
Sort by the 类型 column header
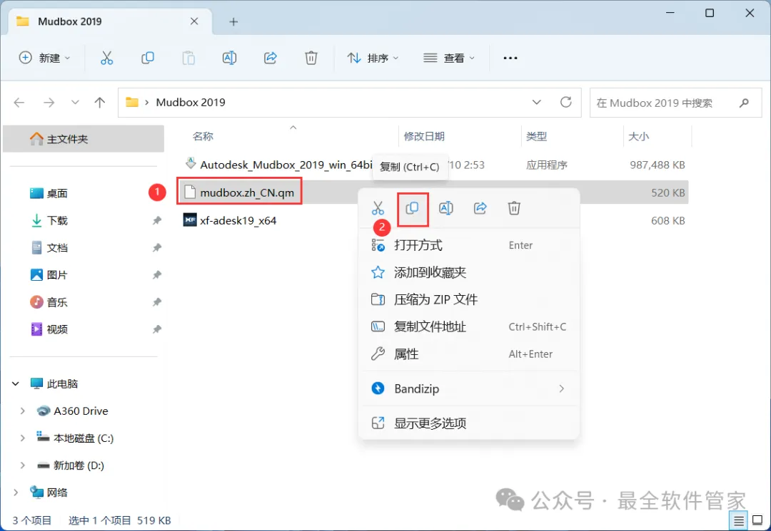pos(536,136)
